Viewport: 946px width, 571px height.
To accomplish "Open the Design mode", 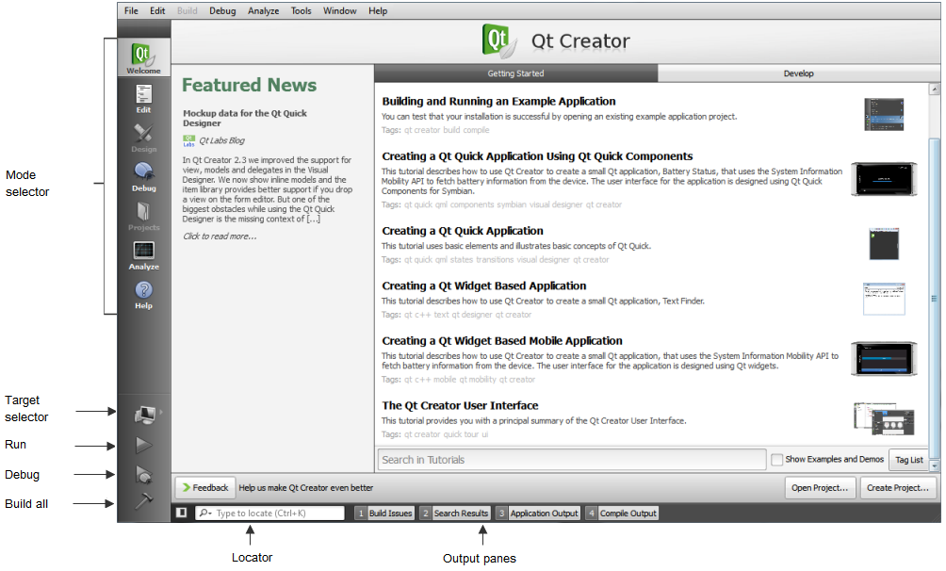I will pos(143,138).
